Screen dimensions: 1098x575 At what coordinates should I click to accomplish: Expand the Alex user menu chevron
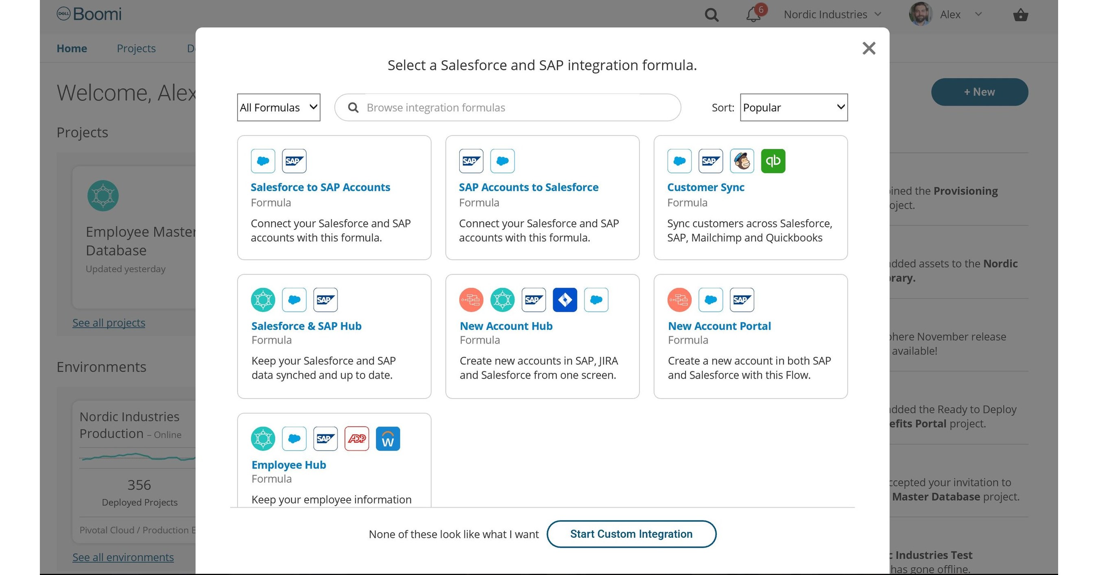pos(979,14)
